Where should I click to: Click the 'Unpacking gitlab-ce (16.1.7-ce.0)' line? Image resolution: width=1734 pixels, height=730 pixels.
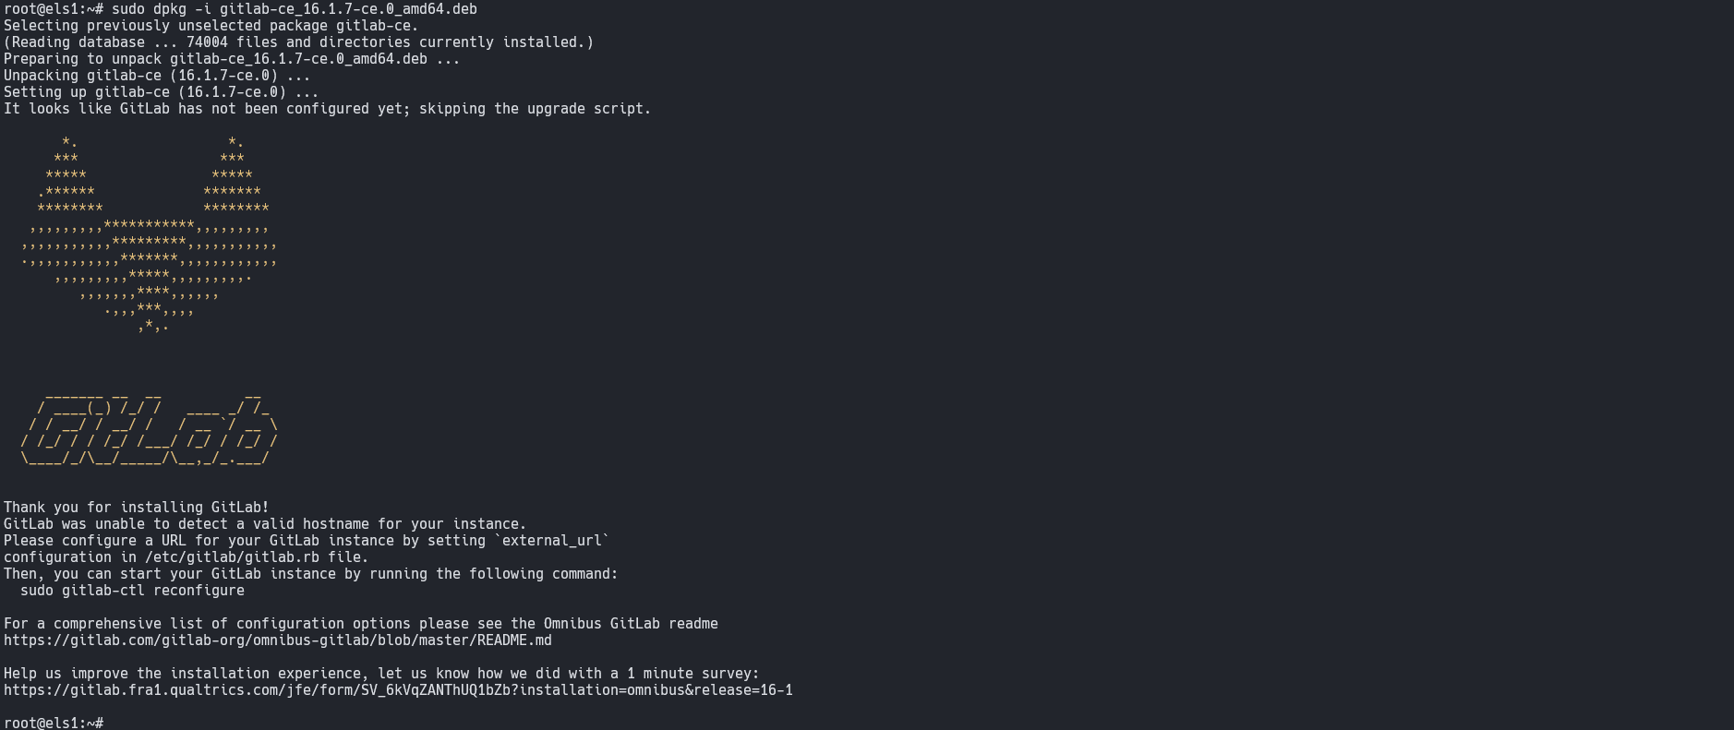[157, 76]
